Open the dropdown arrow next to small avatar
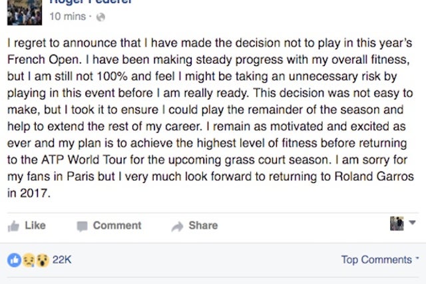 coord(412,223)
